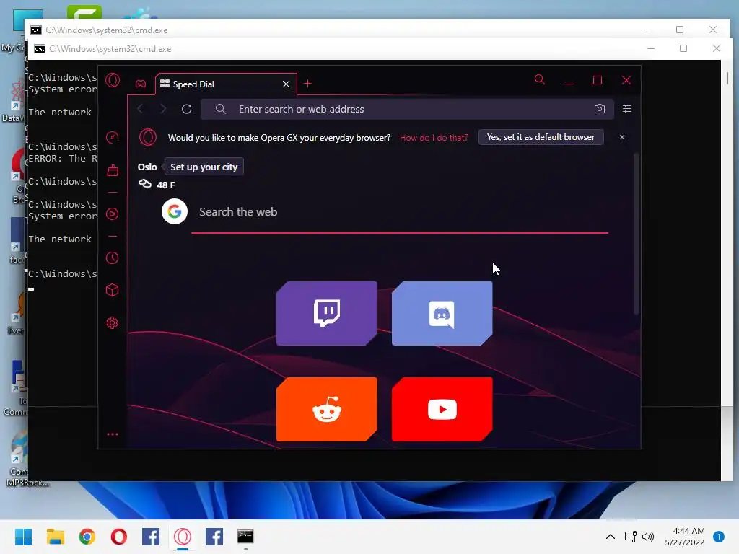Click the 48 F weather reading
The width and height of the screenshot is (739, 554).
(x=165, y=185)
